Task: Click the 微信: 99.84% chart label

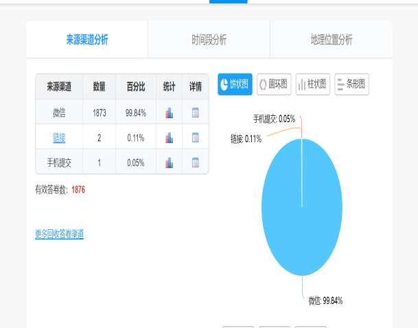Action: coord(325,301)
